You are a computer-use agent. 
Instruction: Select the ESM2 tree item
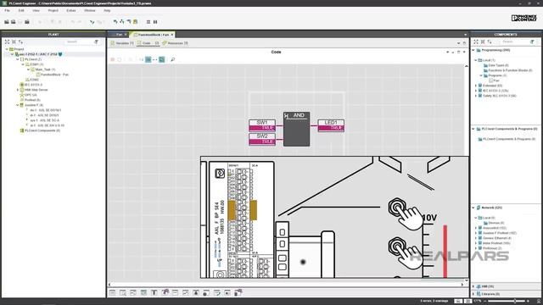coord(34,80)
